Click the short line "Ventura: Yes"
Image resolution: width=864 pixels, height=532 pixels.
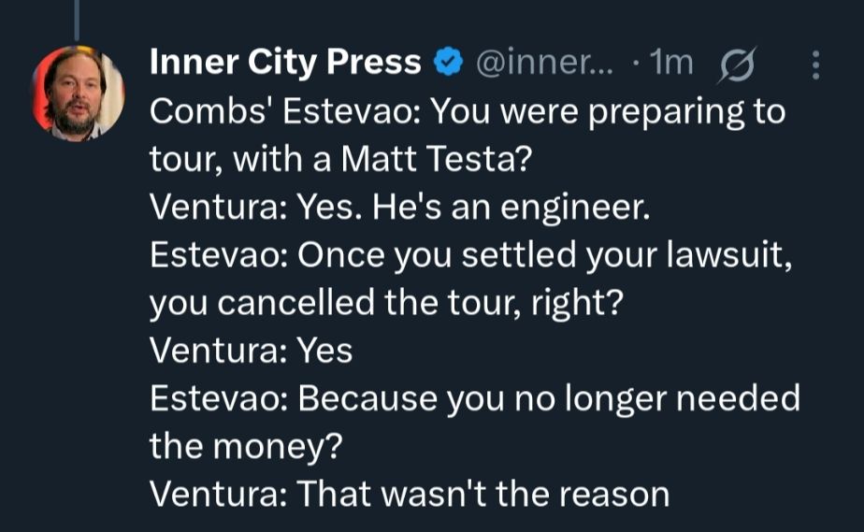click(x=252, y=352)
